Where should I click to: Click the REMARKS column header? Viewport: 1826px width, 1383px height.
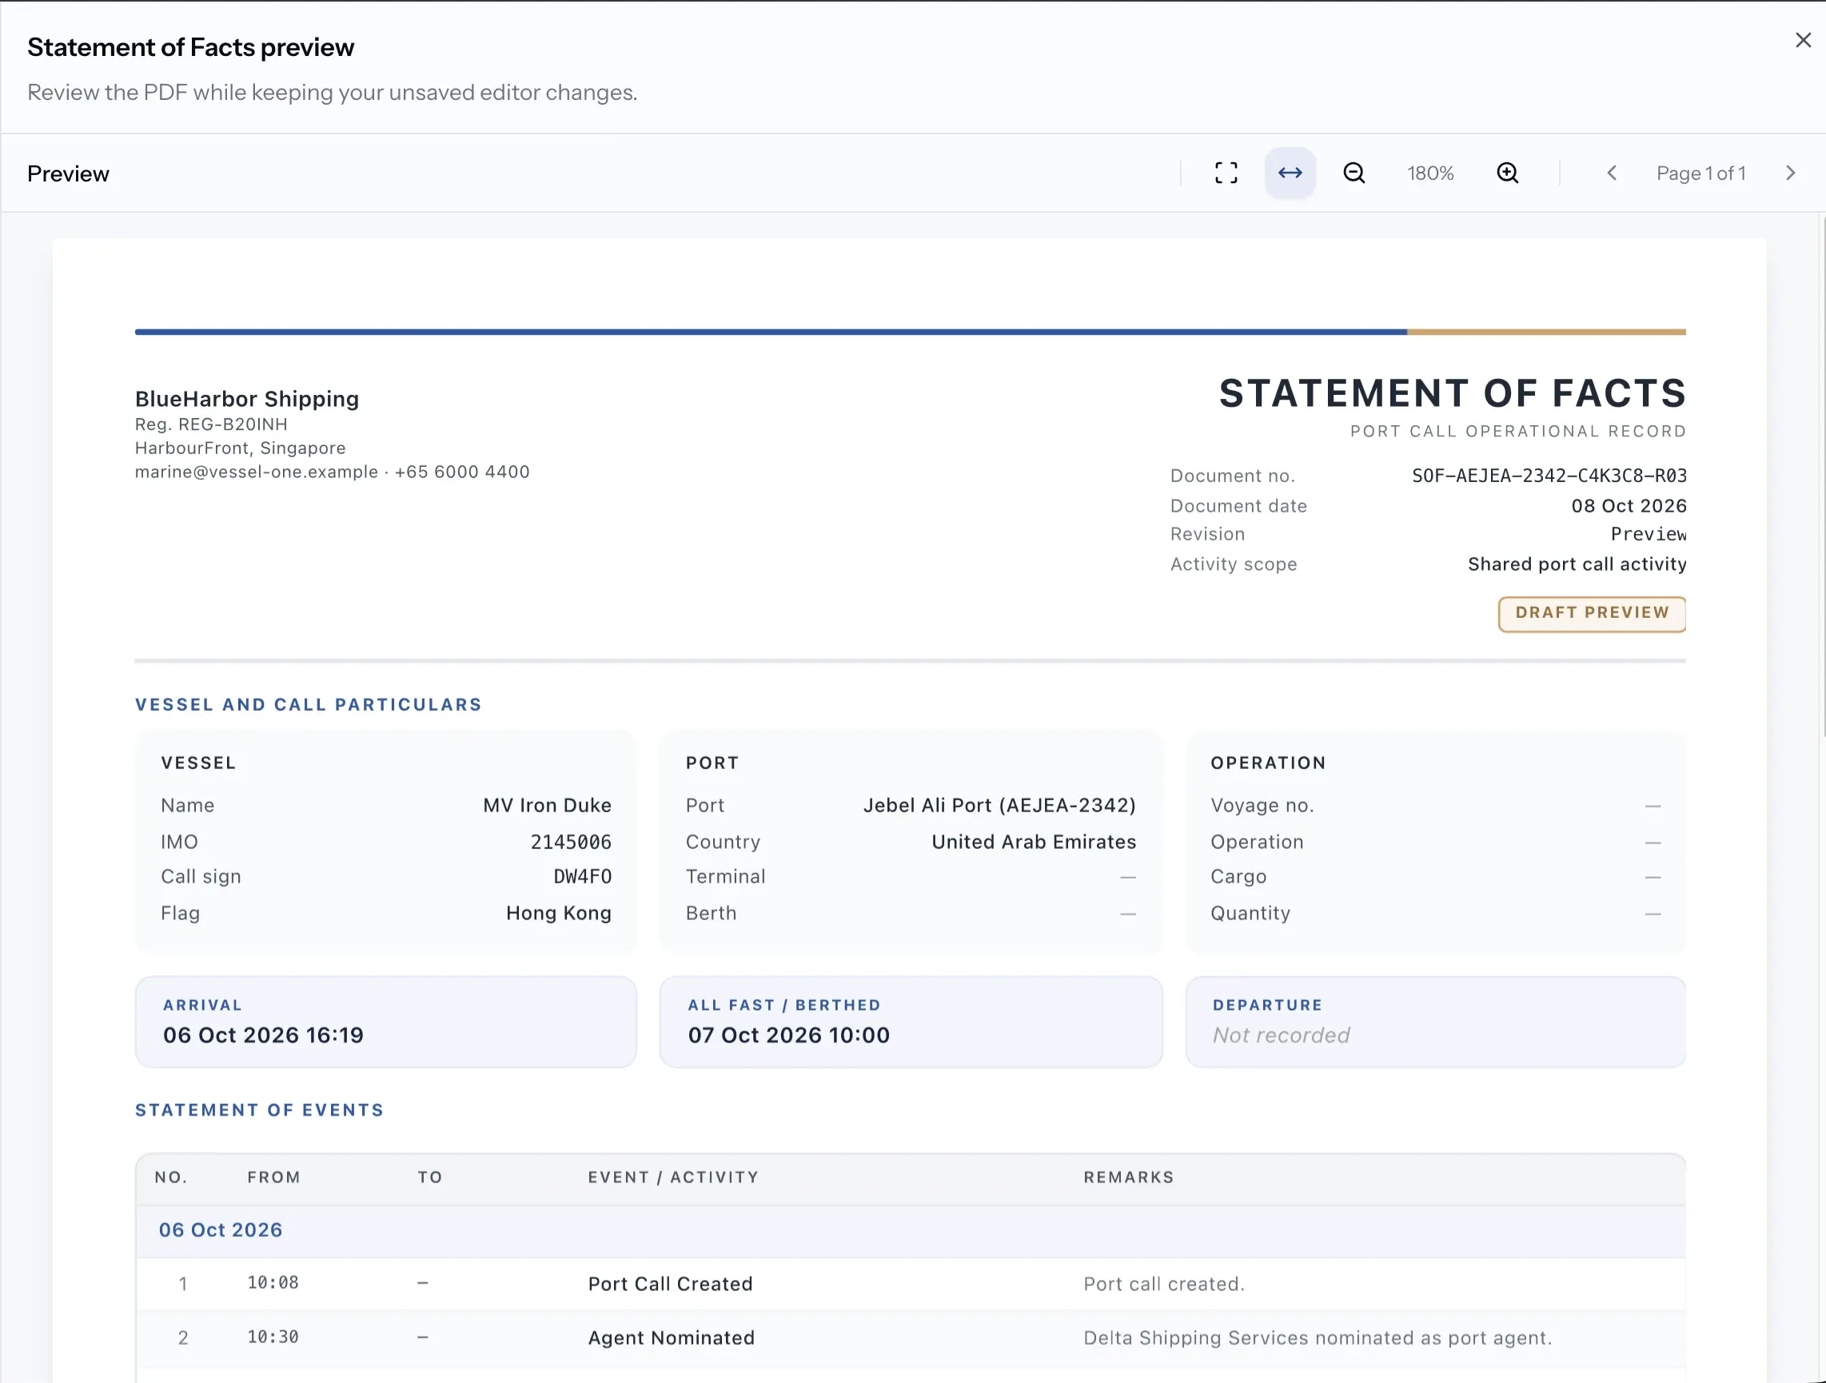[x=1128, y=1178]
